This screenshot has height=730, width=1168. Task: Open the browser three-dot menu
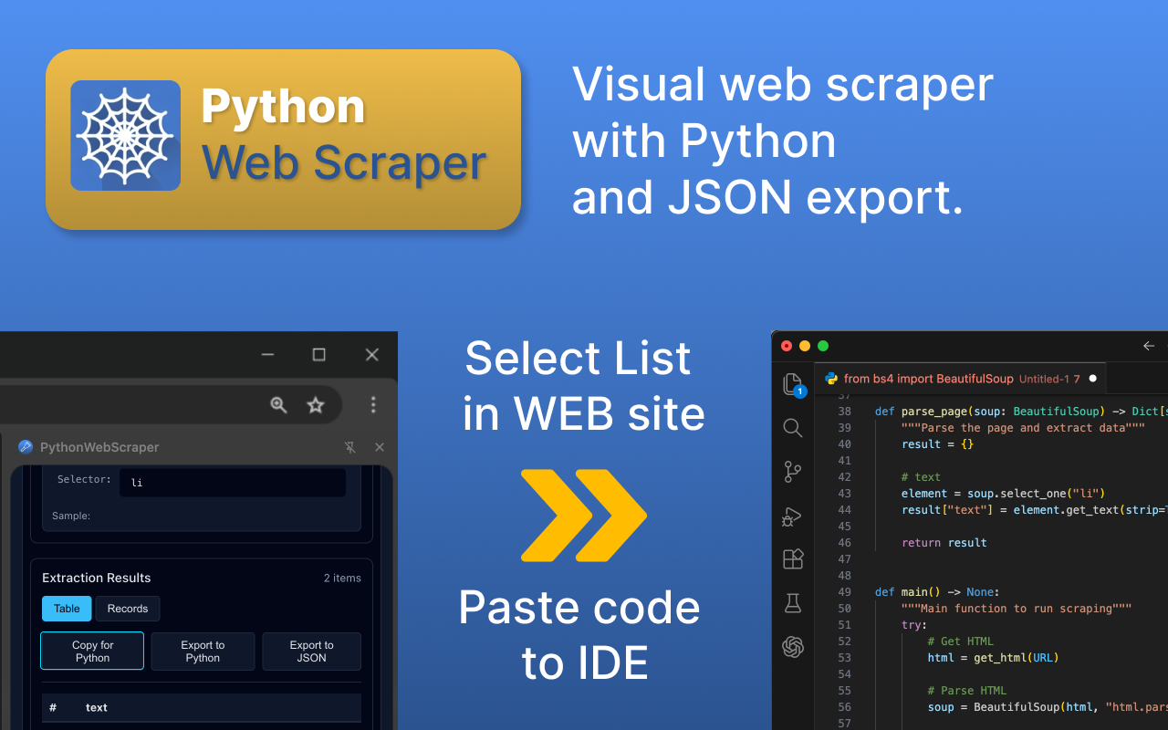click(x=373, y=405)
